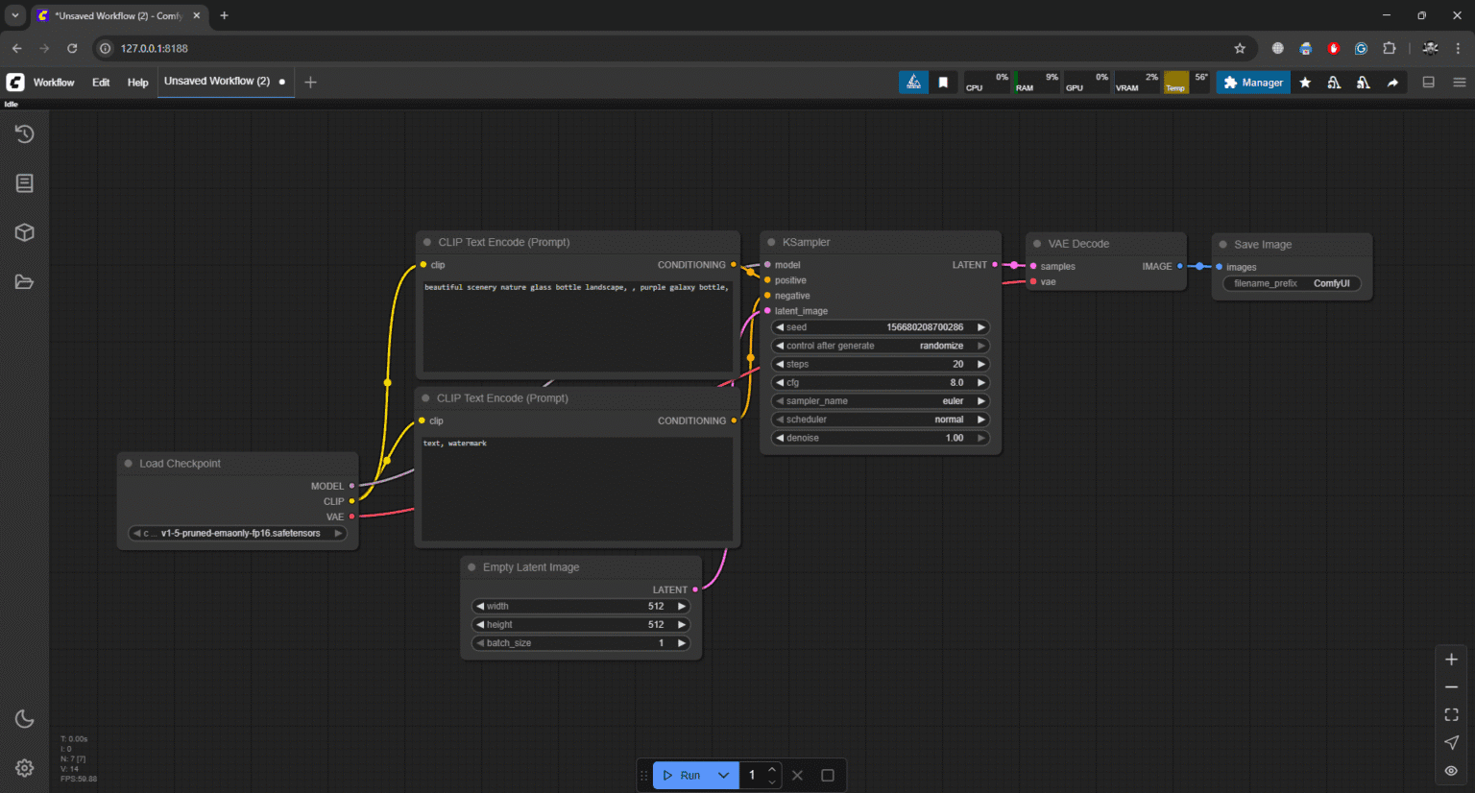Toggle the bottom panel icon in top bar

[1428, 83]
